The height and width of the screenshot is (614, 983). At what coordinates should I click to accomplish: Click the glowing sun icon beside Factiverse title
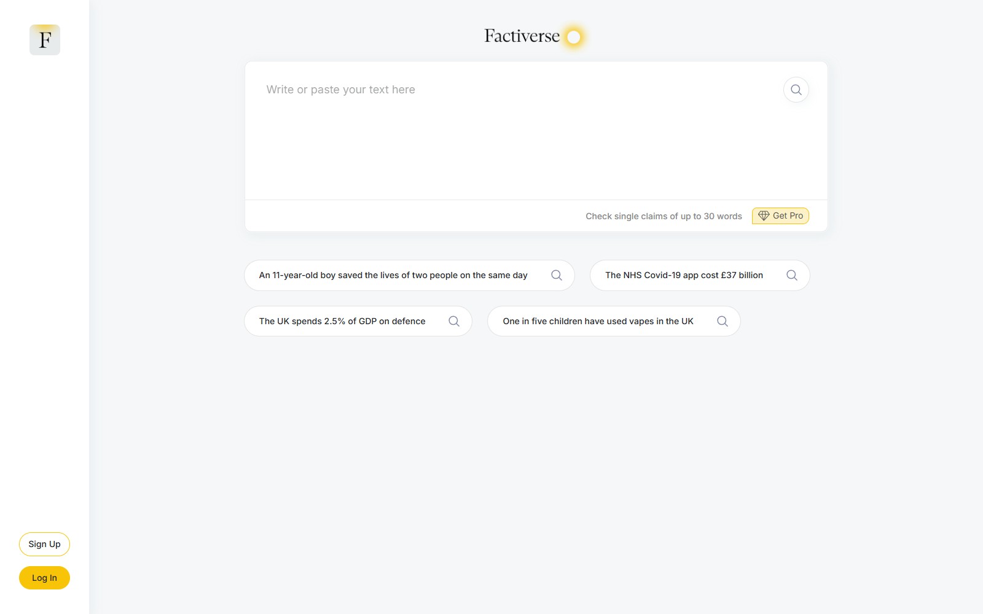click(574, 37)
